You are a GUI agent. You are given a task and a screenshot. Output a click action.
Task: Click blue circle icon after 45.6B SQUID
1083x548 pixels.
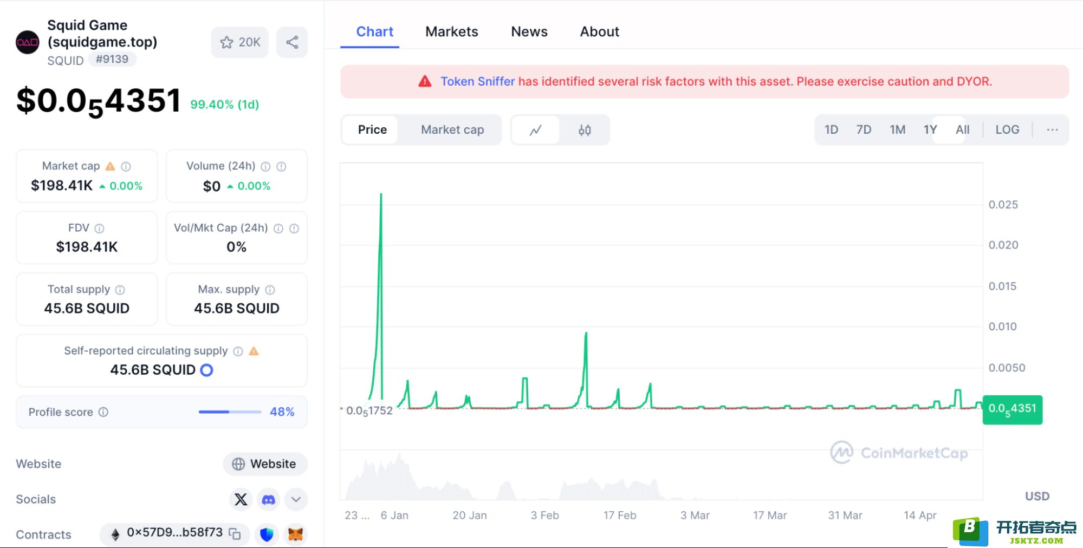(206, 370)
